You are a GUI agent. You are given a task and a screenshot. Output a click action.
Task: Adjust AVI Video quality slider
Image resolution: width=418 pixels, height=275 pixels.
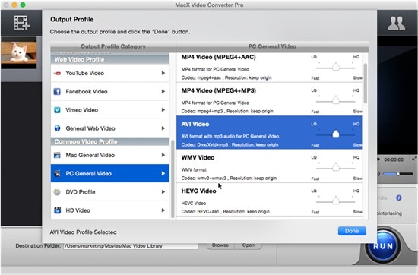(x=336, y=134)
